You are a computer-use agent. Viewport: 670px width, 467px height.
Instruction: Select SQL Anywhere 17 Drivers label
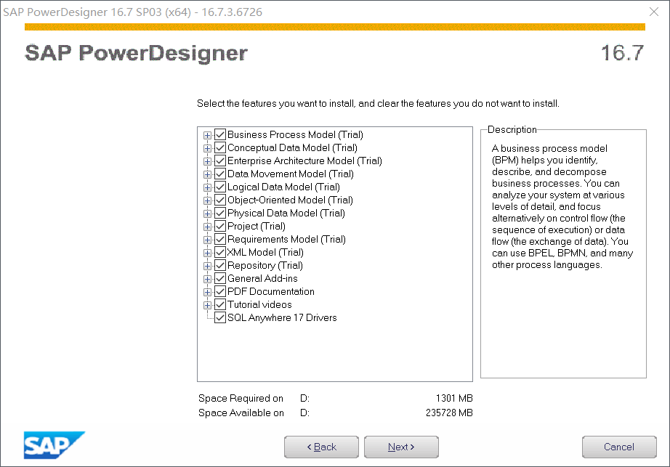(282, 317)
